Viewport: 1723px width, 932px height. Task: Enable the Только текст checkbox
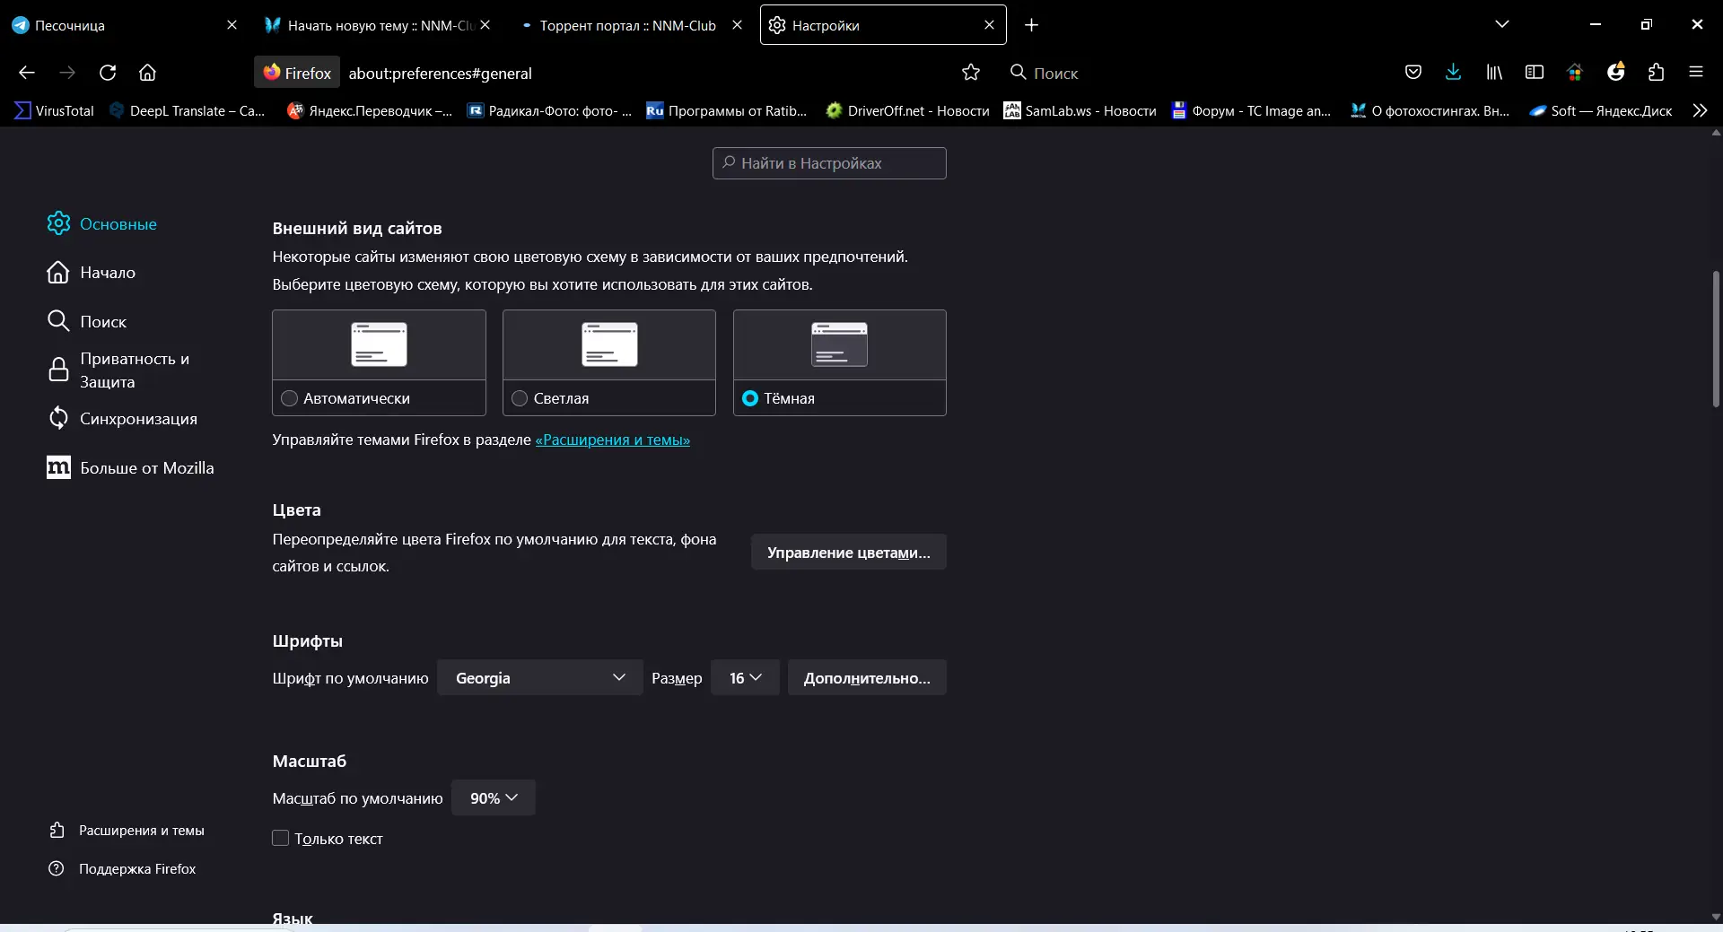[281, 838]
